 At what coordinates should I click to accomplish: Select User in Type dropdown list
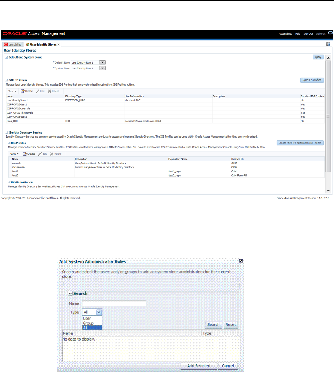pos(92,319)
